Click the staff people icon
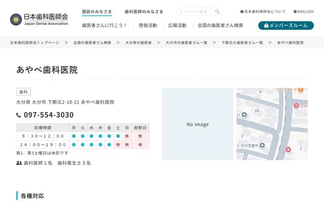The height and width of the screenshot is (202, 324). click(19, 163)
